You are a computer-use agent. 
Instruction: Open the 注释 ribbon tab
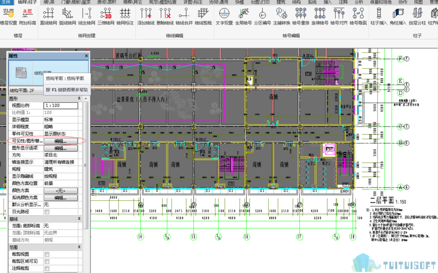pyautogui.click(x=343, y=2)
